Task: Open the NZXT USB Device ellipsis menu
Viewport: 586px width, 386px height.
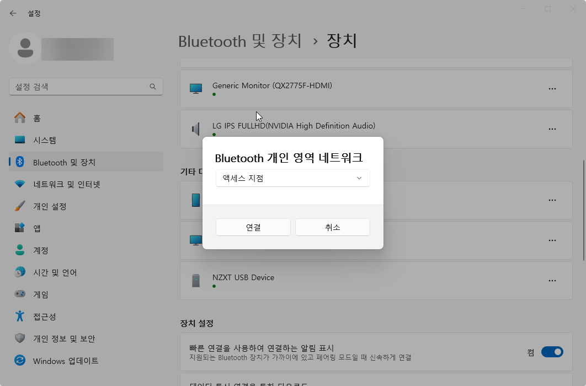Action: pyautogui.click(x=552, y=280)
